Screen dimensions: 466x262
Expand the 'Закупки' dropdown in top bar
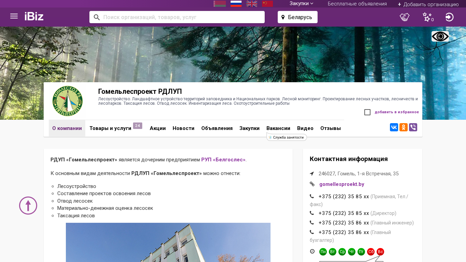click(x=301, y=4)
